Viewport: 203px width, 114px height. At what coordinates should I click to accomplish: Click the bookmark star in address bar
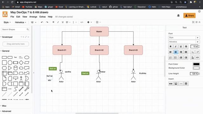(x=185, y=2)
